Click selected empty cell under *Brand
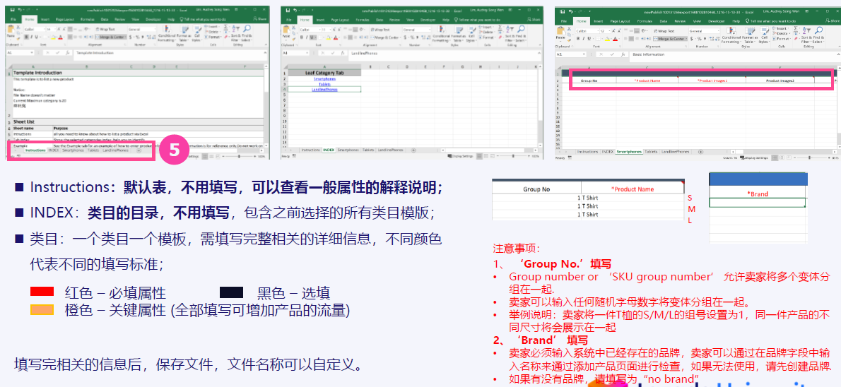Viewport: 841px width, 387px height. coord(758,203)
